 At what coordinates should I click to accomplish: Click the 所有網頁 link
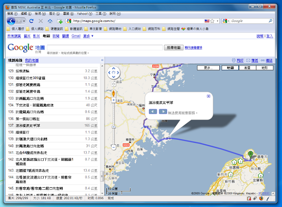pyautogui.click(x=14, y=36)
